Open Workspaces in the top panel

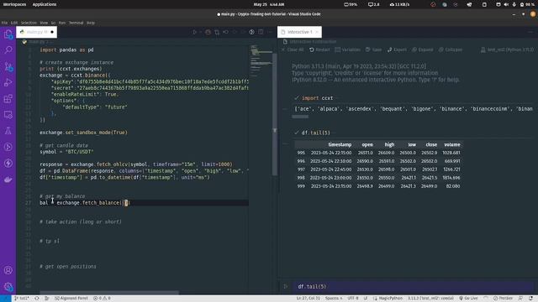click(x=14, y=4)
